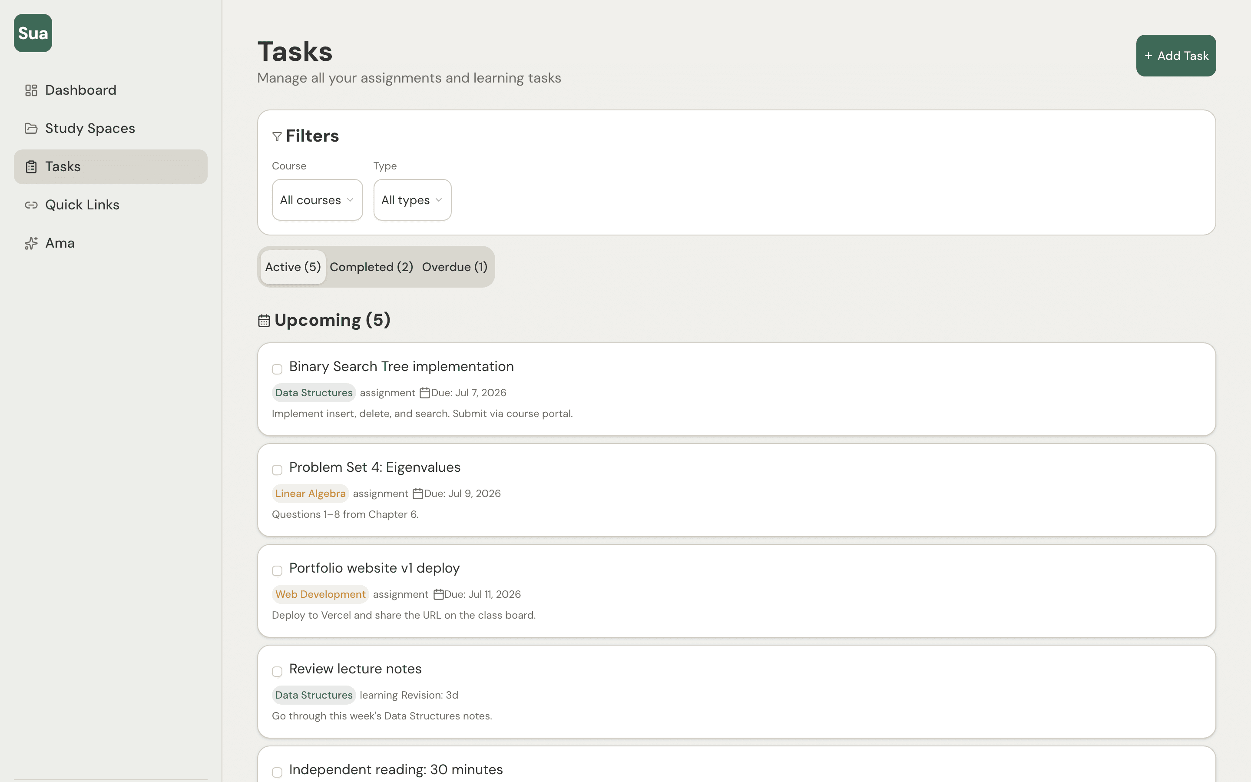Click the Tasks page heading
The width and height of the screenshot is (1251, 782).
point(295,52)
